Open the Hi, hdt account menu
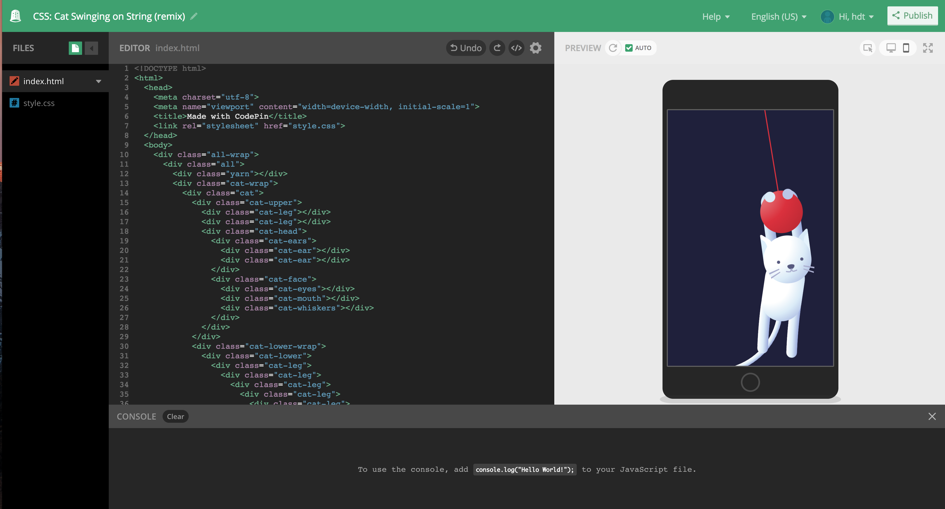945x509 pixels. click(848, 16)
